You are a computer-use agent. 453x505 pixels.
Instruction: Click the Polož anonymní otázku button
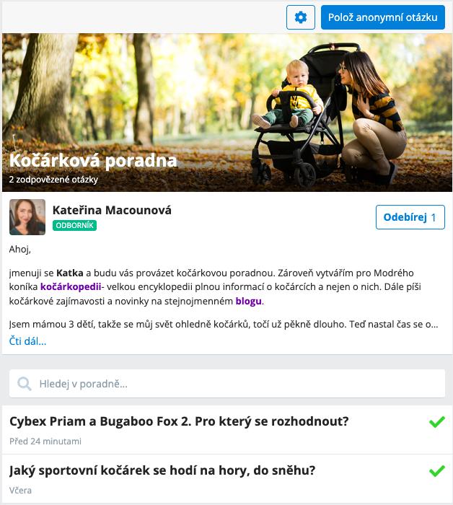[x=383, y=17]
